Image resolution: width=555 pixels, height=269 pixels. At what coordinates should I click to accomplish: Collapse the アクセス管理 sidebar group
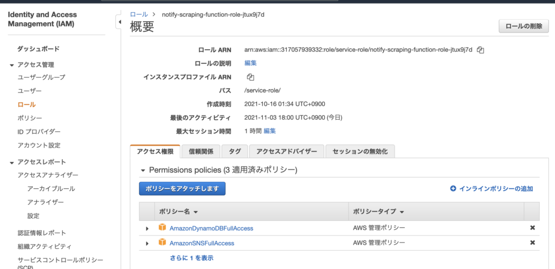click(x=12, y=65)
